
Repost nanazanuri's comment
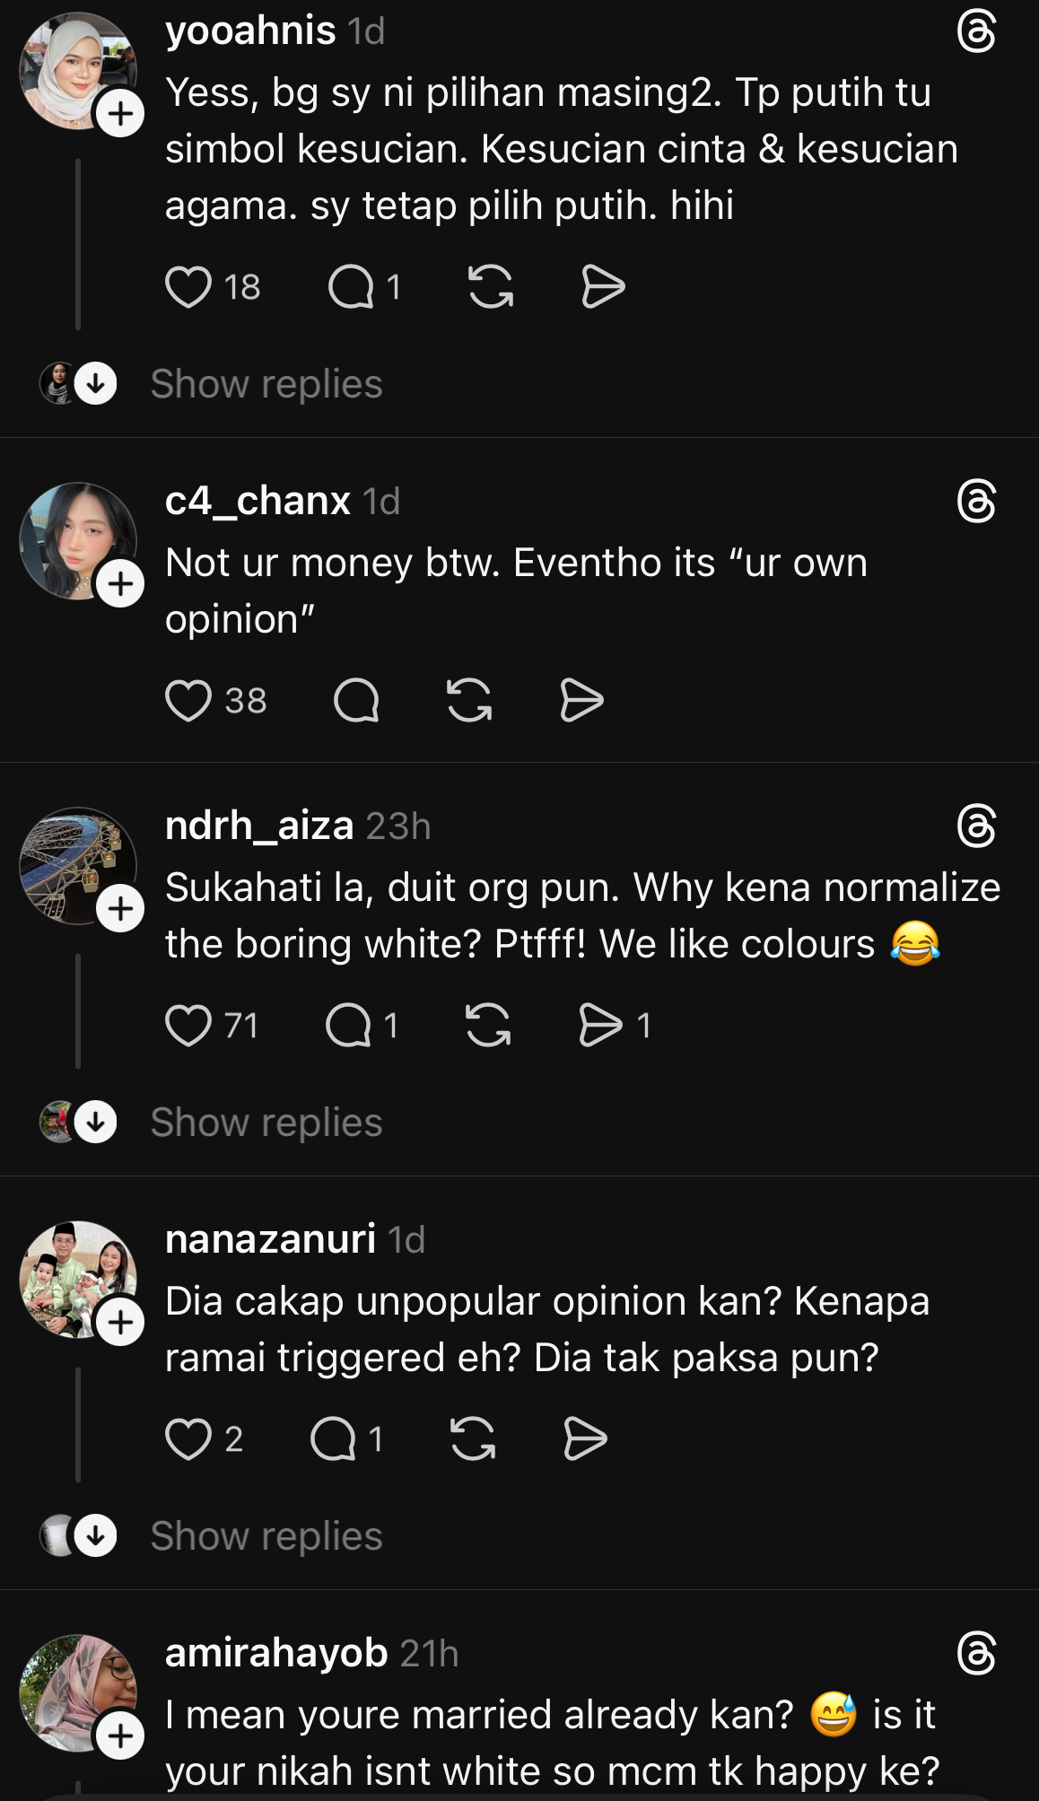point(473,1439)
